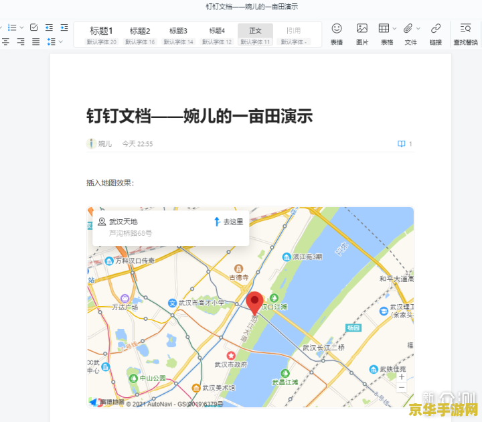Click the 武汉天地 location name
482x422 pixels.
(x=123, y=222)
